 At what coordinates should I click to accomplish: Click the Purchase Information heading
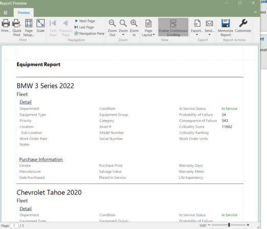[x=41, y=159]
